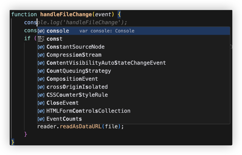The height and width of the screenshot is (155, 242).
Task: Pick ContentVisibilityAutoStateChangeEvent from the suggestions
Action: (x=106, y=63)
